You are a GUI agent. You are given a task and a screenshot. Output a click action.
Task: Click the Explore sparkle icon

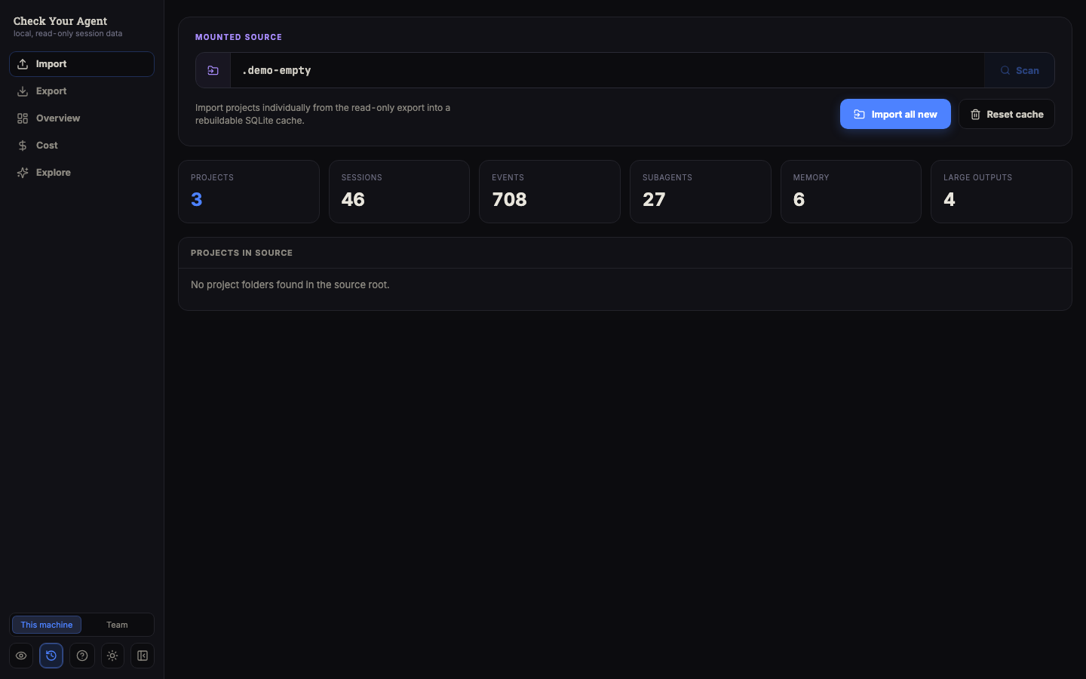coord(23,173)
